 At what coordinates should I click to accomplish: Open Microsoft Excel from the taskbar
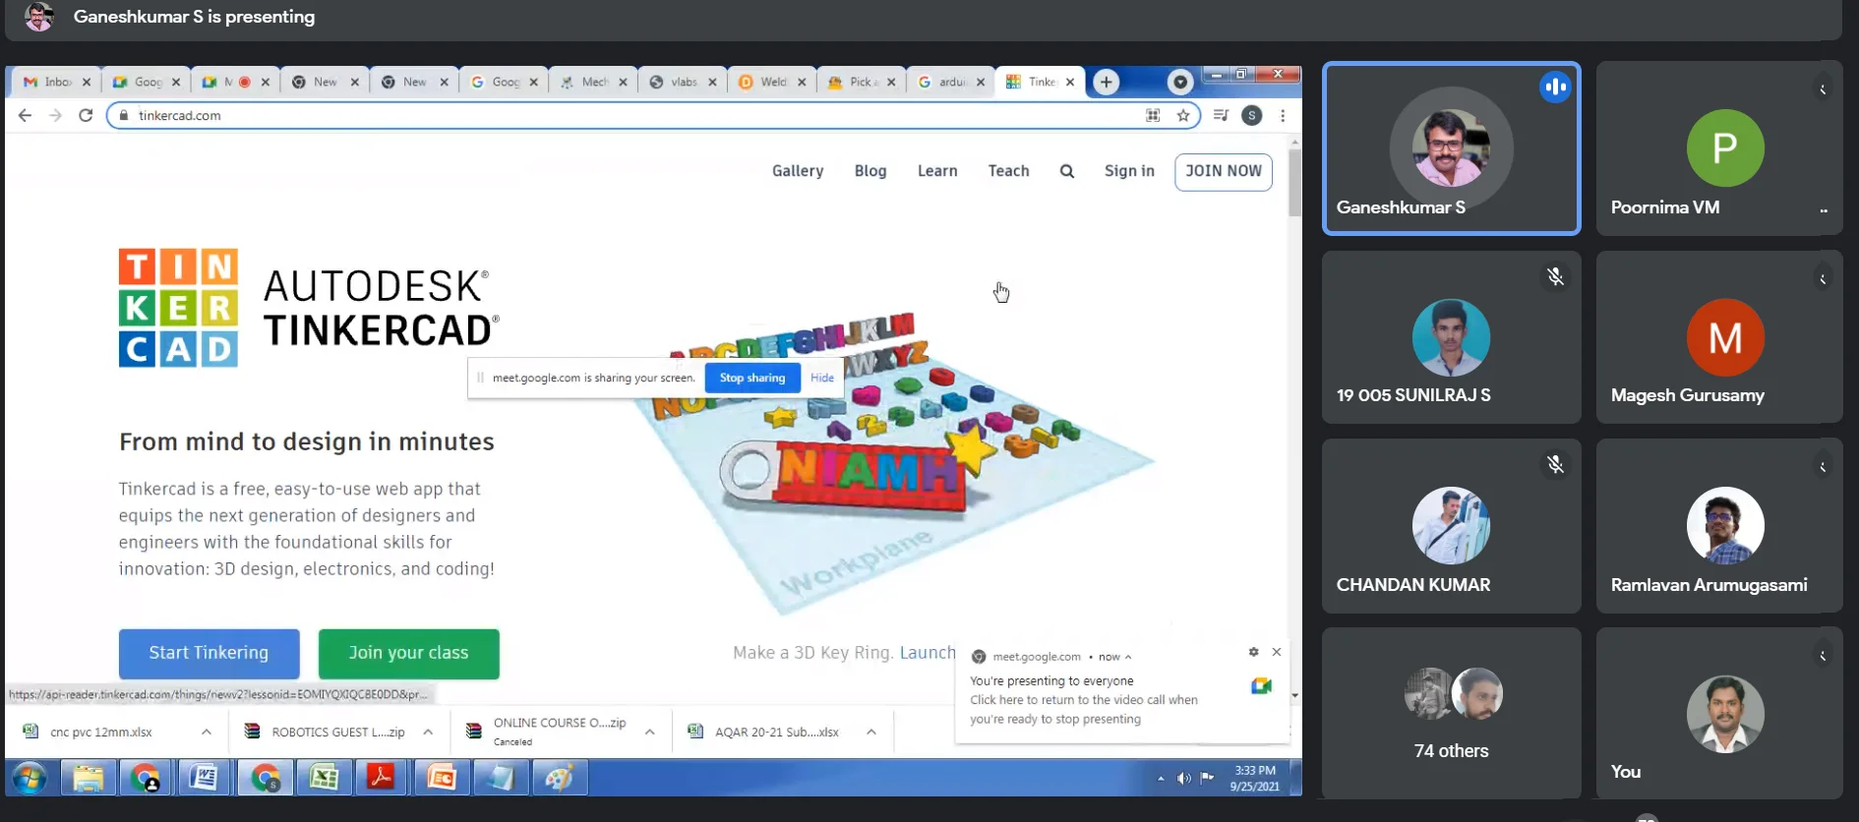click(x=324, y=778)
